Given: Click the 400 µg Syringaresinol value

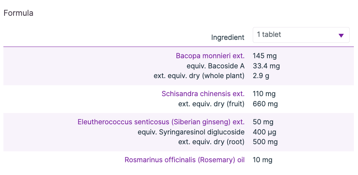Looking at the screenshot, I should click(x=265, y=132).
